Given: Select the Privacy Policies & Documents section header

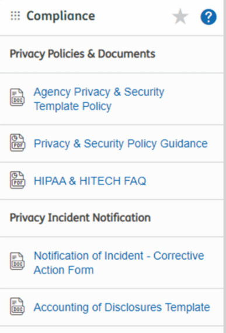Looking at the screenshot, I should point(82,54).
